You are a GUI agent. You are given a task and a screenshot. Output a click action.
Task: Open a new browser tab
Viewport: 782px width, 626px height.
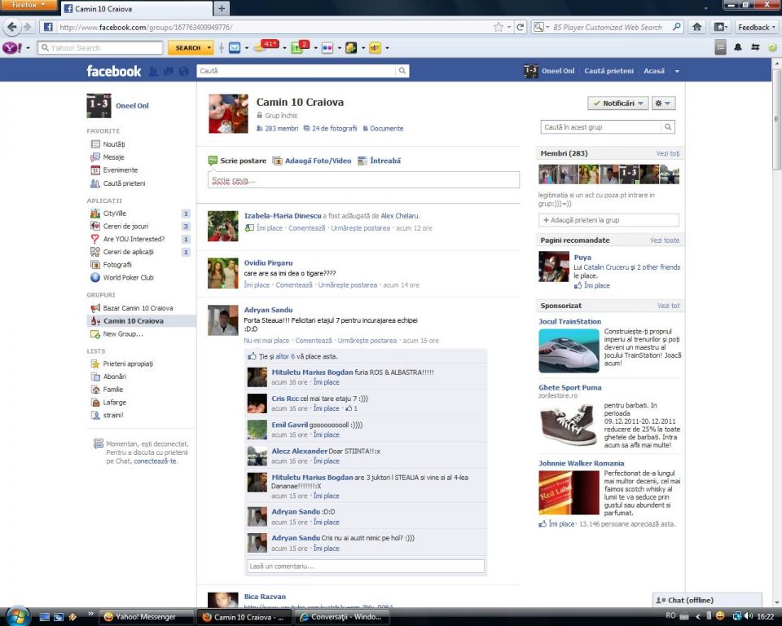point(222,8)
